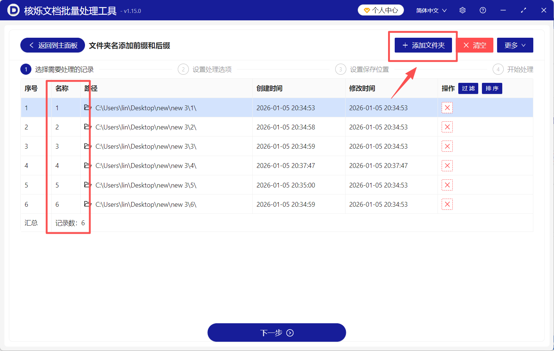Open 个人中心 user center

pyautogui.click(x=381, y=10)
